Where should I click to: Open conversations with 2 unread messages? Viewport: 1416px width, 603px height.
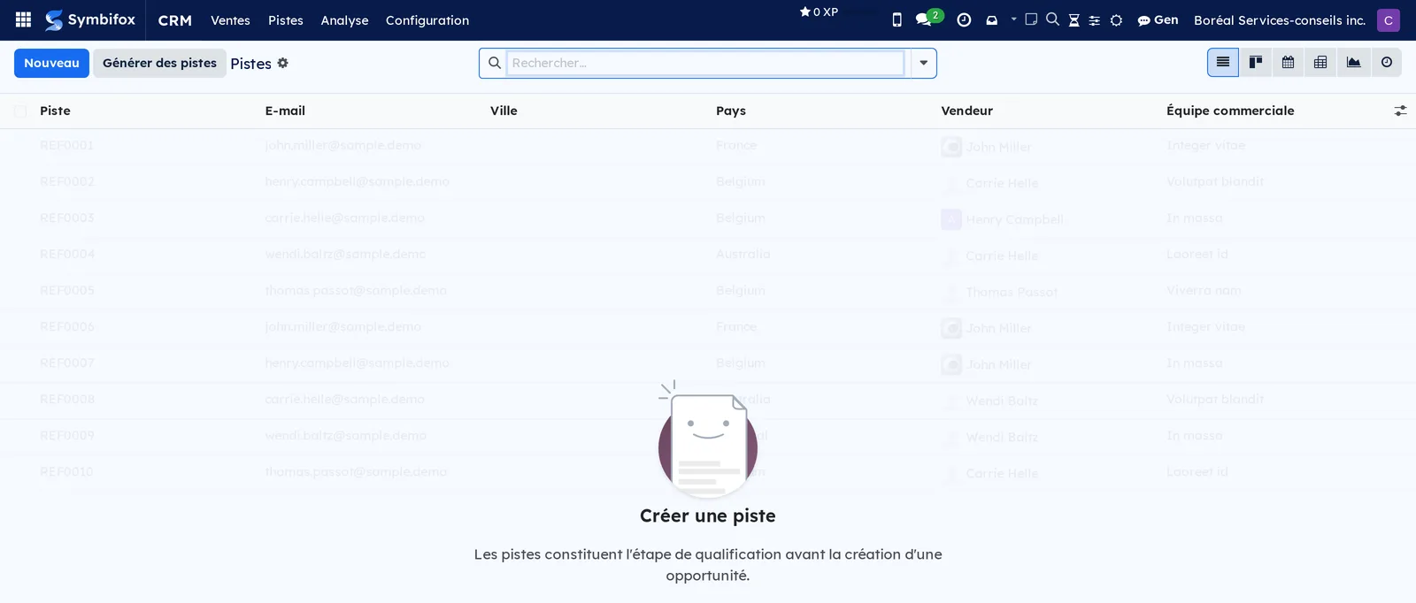pyautogui.click(x=928, y=18)
